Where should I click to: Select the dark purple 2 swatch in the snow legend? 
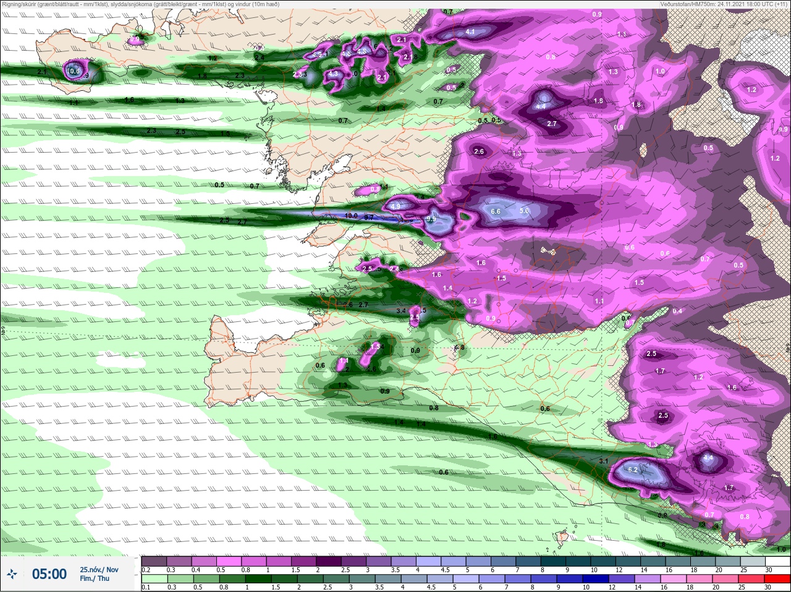click(329, 561)
